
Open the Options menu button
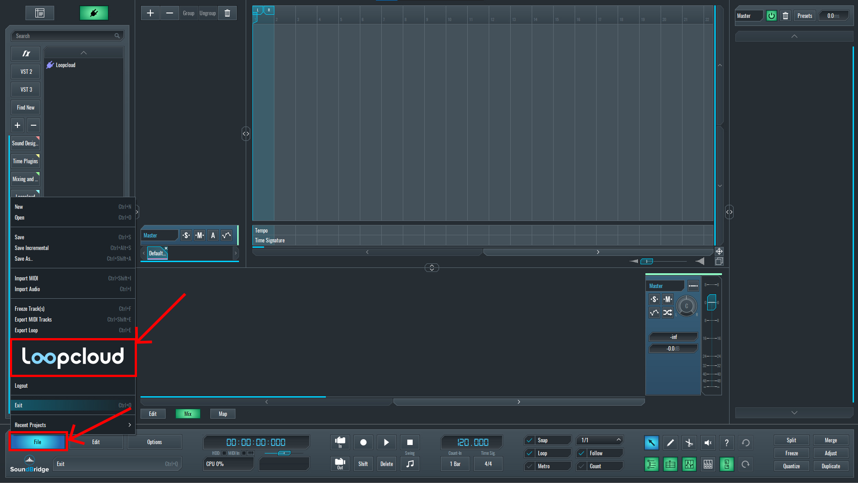point(154,442)
